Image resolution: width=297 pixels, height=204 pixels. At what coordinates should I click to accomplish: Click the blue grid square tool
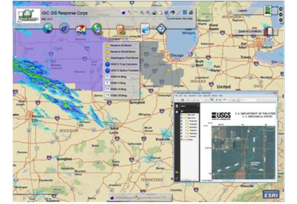point(184,13)
